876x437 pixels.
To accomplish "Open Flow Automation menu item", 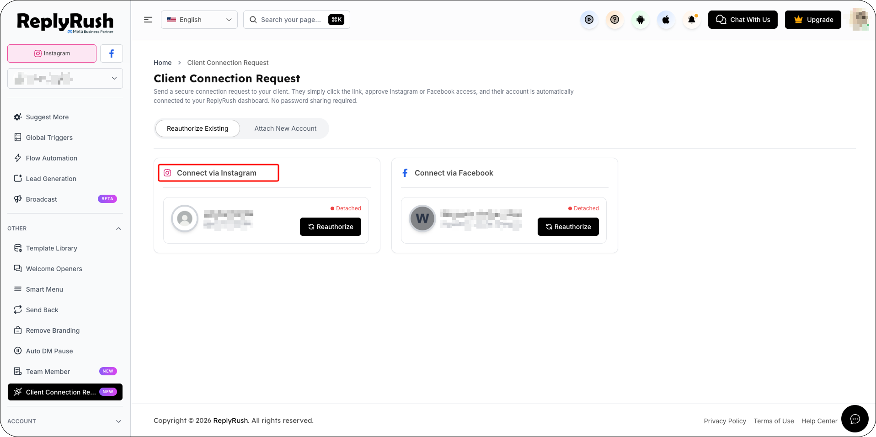I will click(x=65, y=158).
